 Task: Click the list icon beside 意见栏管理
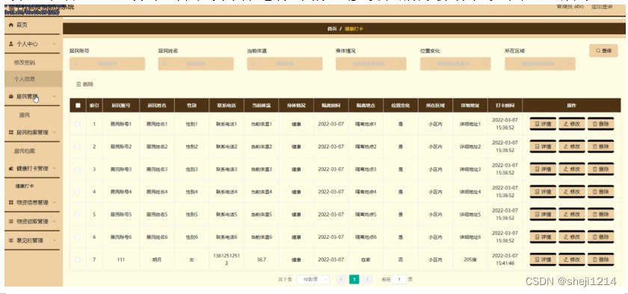click(11, 240)
